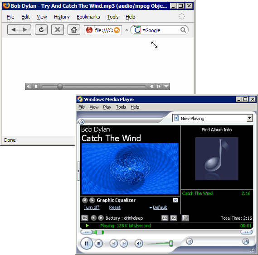Stop loading with Firefox X button
The width and height of the screenshot is (258, 255).
pos(58,30)
